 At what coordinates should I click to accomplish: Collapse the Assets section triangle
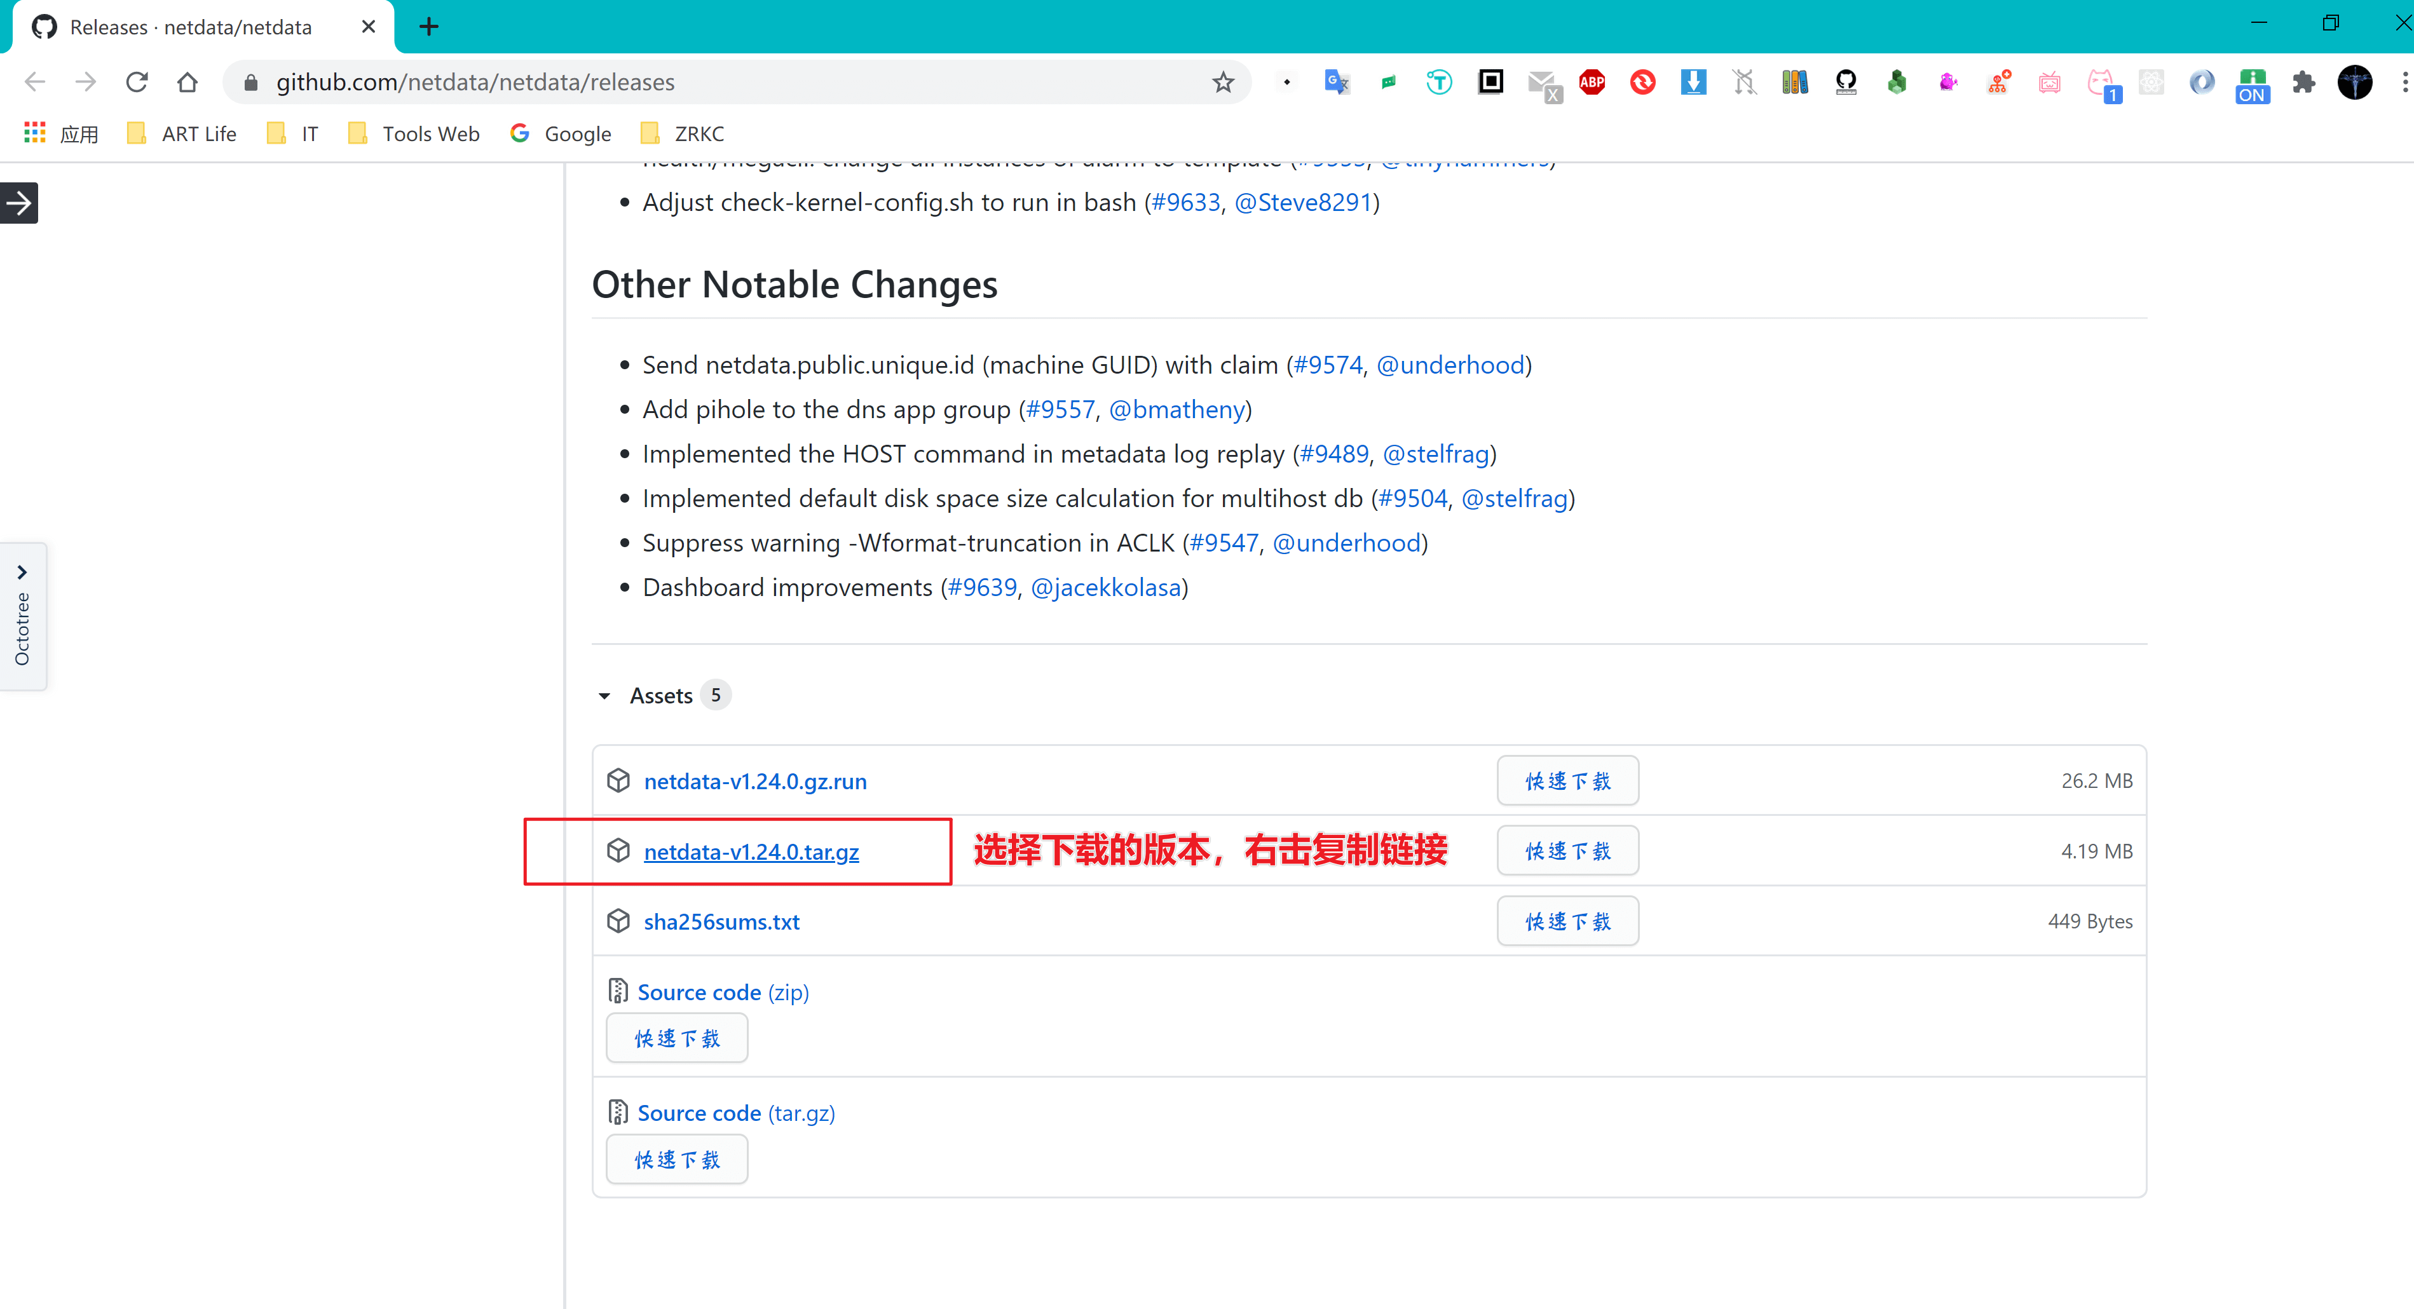[x=604, y=696]
